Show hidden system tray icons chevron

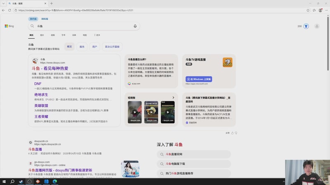pos(283,182)
